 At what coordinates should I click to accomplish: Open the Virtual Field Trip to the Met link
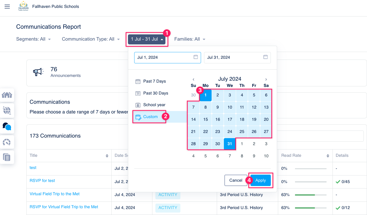(x=55, y=194)
